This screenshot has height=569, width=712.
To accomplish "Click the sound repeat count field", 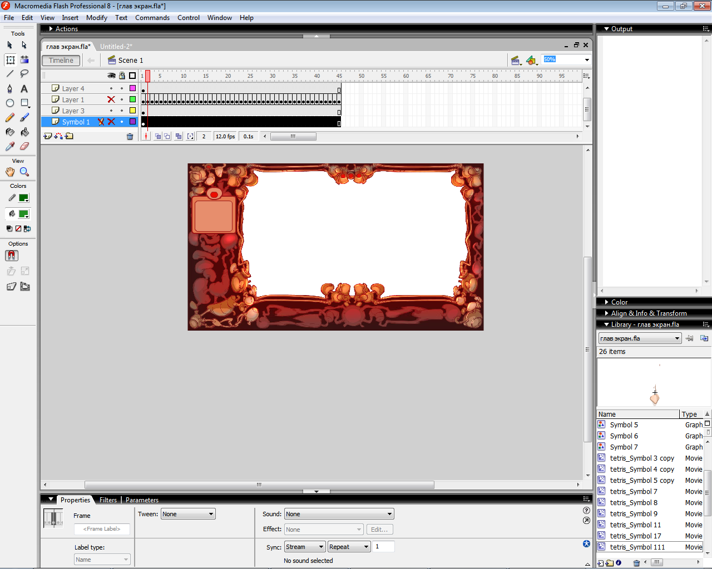I will click(x=384, y=547).
